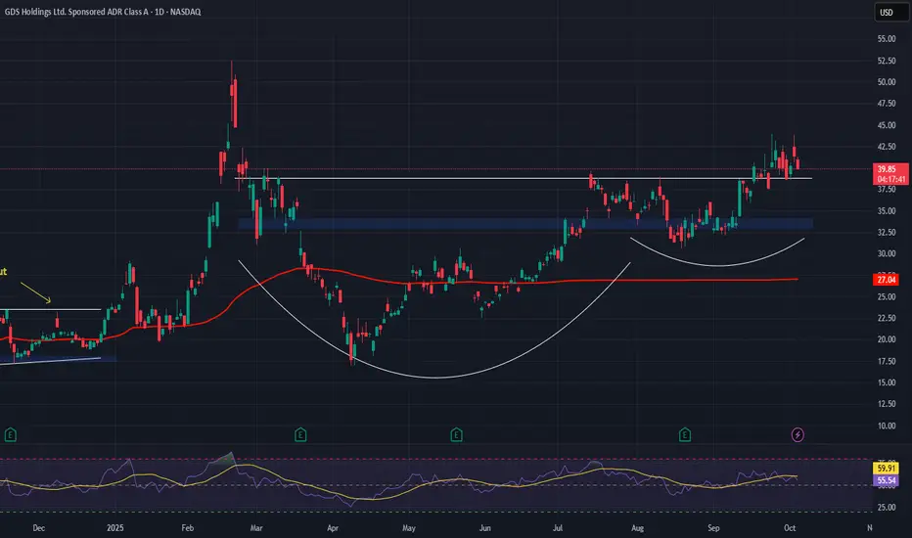The width and height of the screenshot is (912, 538).
Task: Select the red moving average value 27.04
Action: [887, 280]
